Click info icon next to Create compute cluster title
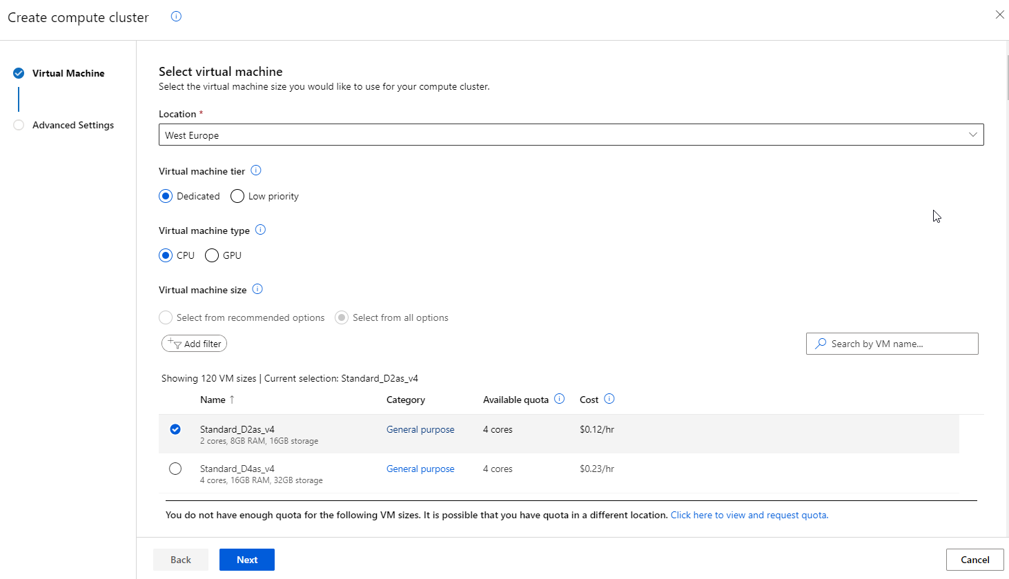This screenshot has width=1009, height=579. pyautogui.click(x=176, y=17)
